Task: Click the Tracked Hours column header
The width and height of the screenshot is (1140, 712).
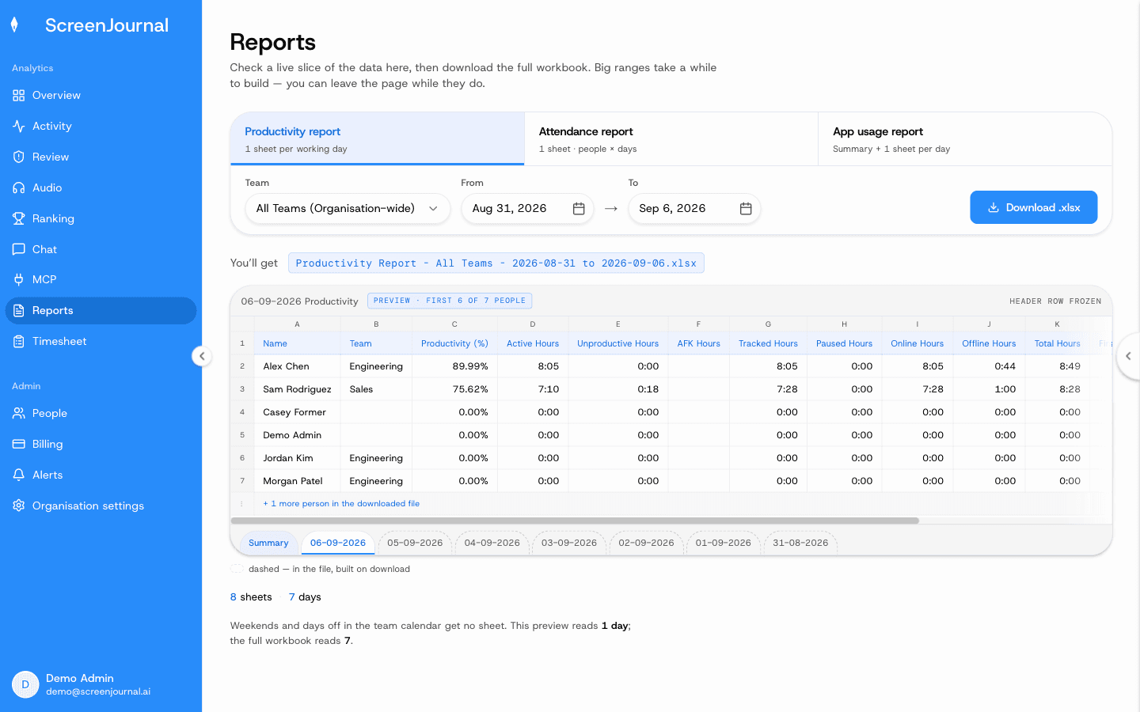Action: point(768,344)
